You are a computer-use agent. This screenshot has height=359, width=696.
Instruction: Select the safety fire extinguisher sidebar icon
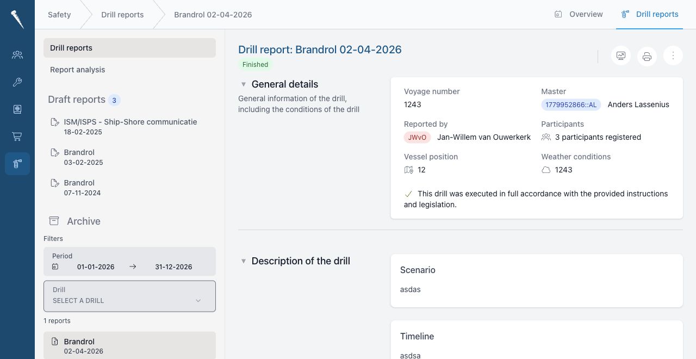coord(17,164)
